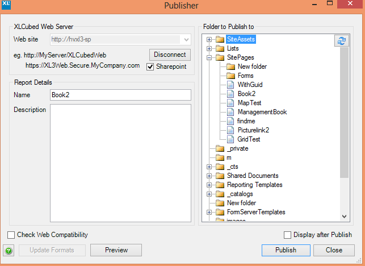Select the 'ManagementBook' tree entry text
The height and width of the screenshot is (266, 365).
[x=262, y=112]
